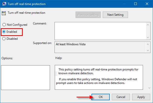Choose the Enabled radio button
The height and width of the screenshot is (103, 153).
pyautogui.click(x=4, y=32)
